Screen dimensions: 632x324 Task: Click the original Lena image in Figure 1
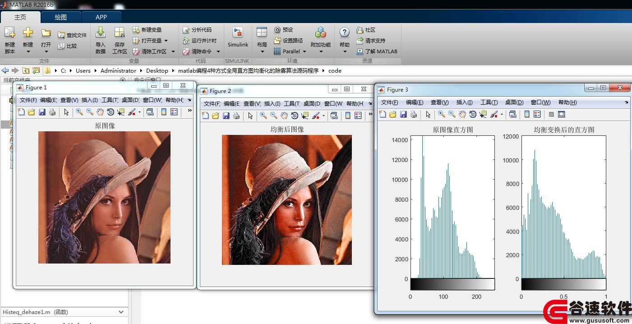click(104, 197)
